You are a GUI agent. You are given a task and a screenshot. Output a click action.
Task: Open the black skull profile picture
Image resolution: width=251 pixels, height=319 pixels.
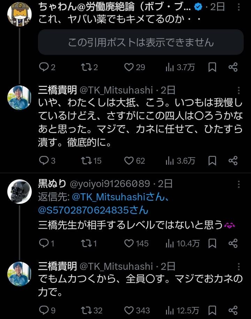pos(20,192)
